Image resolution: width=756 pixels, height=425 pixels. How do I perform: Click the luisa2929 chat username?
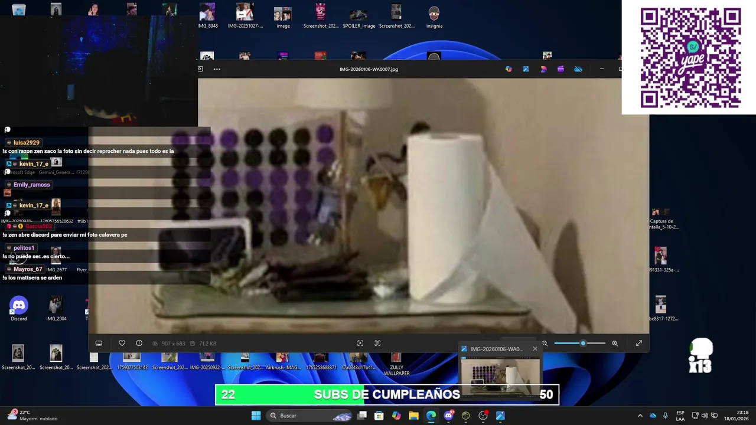(x=26, y=143)
